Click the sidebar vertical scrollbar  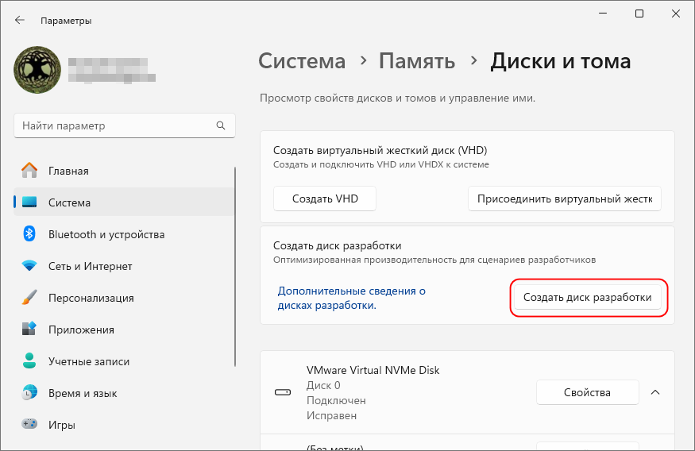coord(235,267)
